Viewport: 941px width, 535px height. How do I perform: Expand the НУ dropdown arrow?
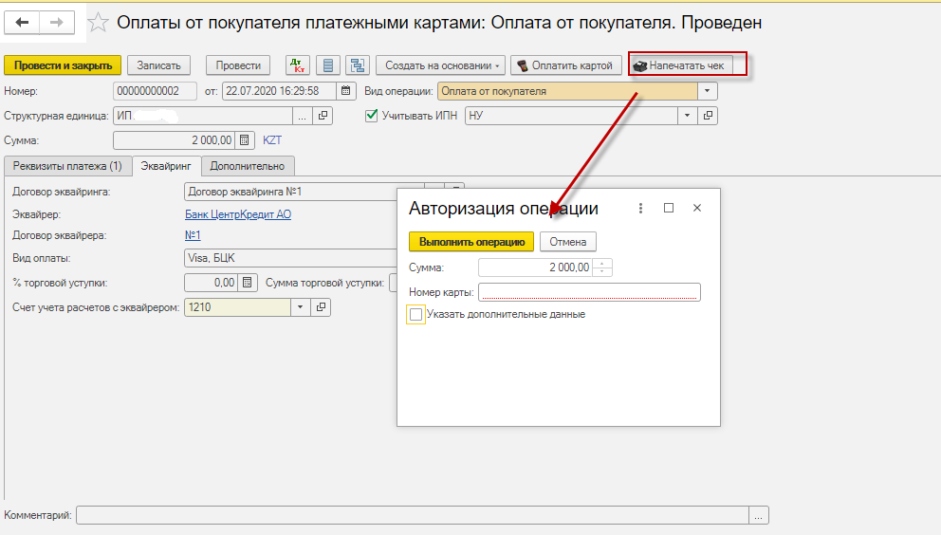(x=687, y=116)
